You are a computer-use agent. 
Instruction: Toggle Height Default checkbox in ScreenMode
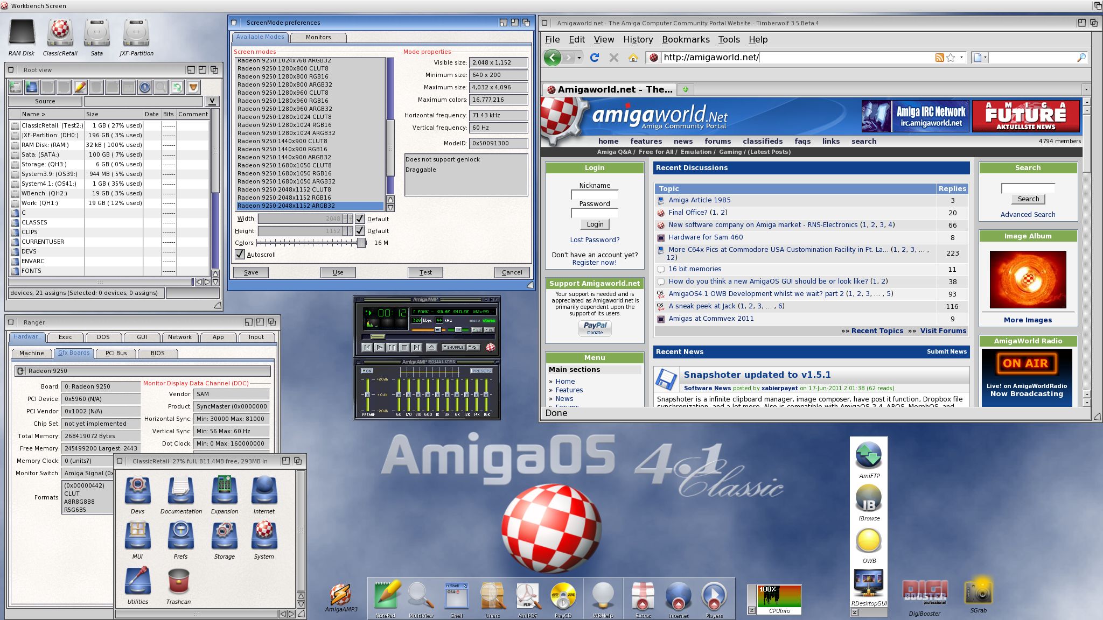(360, 230)
